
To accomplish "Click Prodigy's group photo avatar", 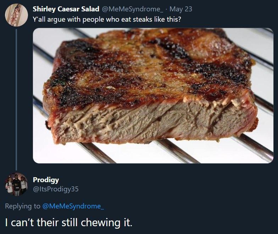I will pyautogui.click(x=16, y=184).
